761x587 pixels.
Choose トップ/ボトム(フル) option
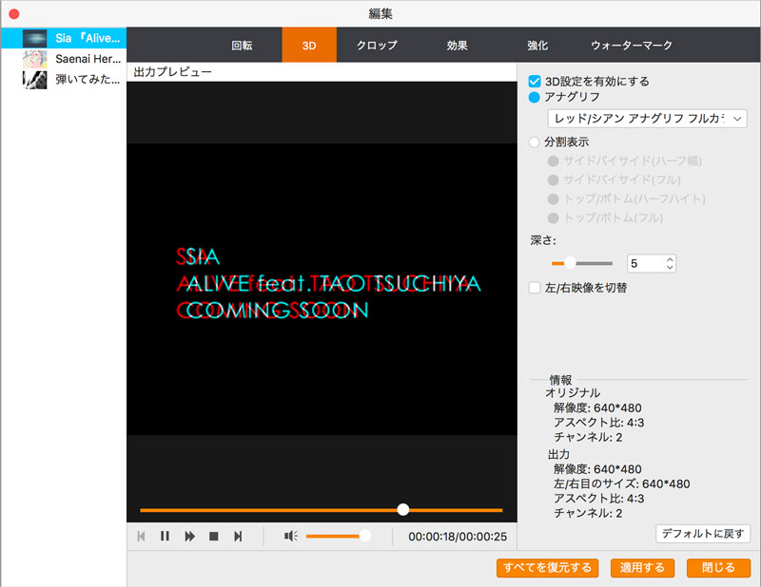(553, 218)
